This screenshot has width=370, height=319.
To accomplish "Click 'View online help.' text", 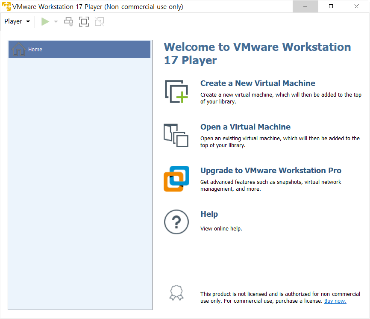I will click(221, 229).
